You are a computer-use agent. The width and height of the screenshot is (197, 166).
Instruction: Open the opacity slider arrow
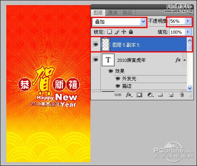click(188, 21)
